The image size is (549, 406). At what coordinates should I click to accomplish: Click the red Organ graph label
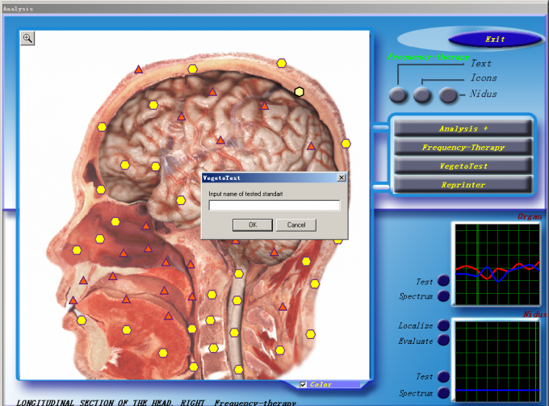coord(530,216)
